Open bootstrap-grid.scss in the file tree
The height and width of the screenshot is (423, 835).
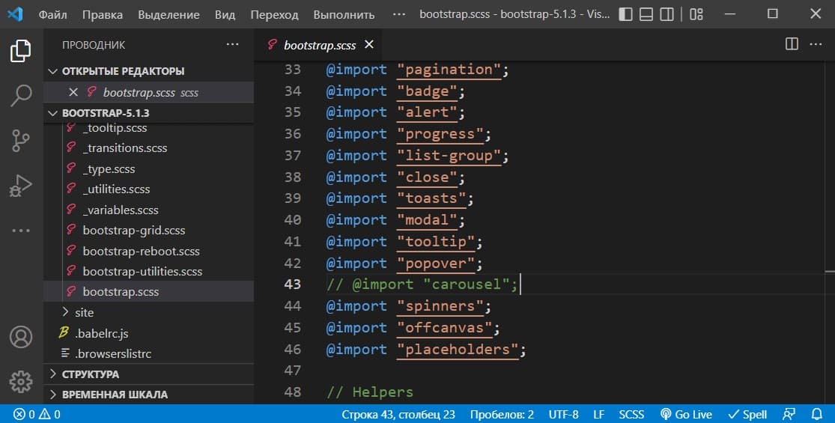pos(133,231)
